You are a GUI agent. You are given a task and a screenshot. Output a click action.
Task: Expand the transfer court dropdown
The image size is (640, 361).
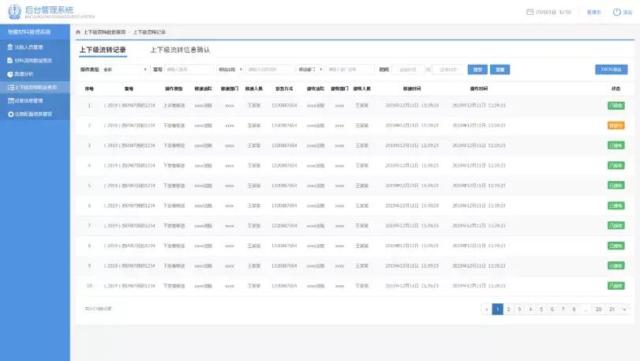coord(230,70)
